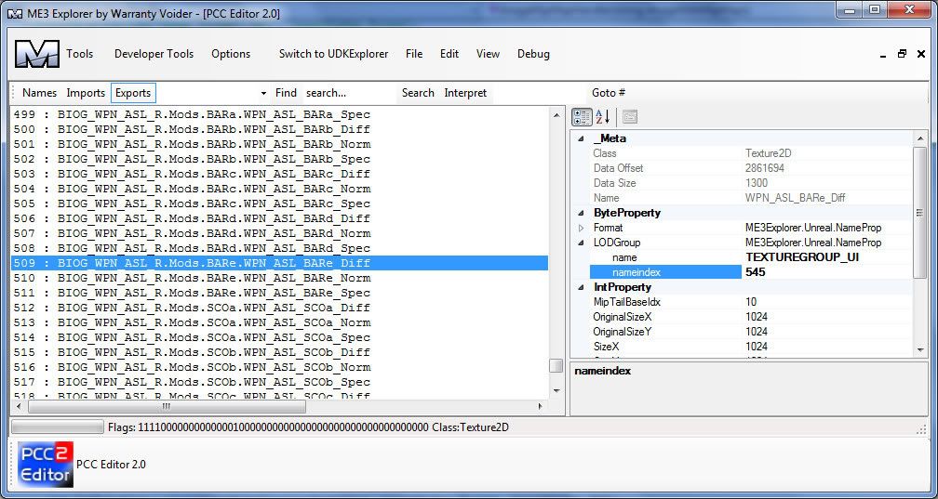Sort property grid alphabetically
The width and height of the screenshot is (938, 499).
pos(602,116)
